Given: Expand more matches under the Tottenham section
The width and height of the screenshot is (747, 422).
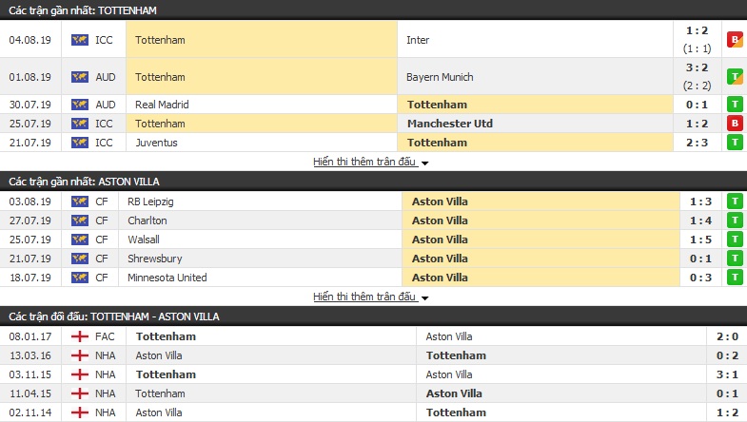Looking at the screenshot, I should pyautogui.click(x=370, y=162).
